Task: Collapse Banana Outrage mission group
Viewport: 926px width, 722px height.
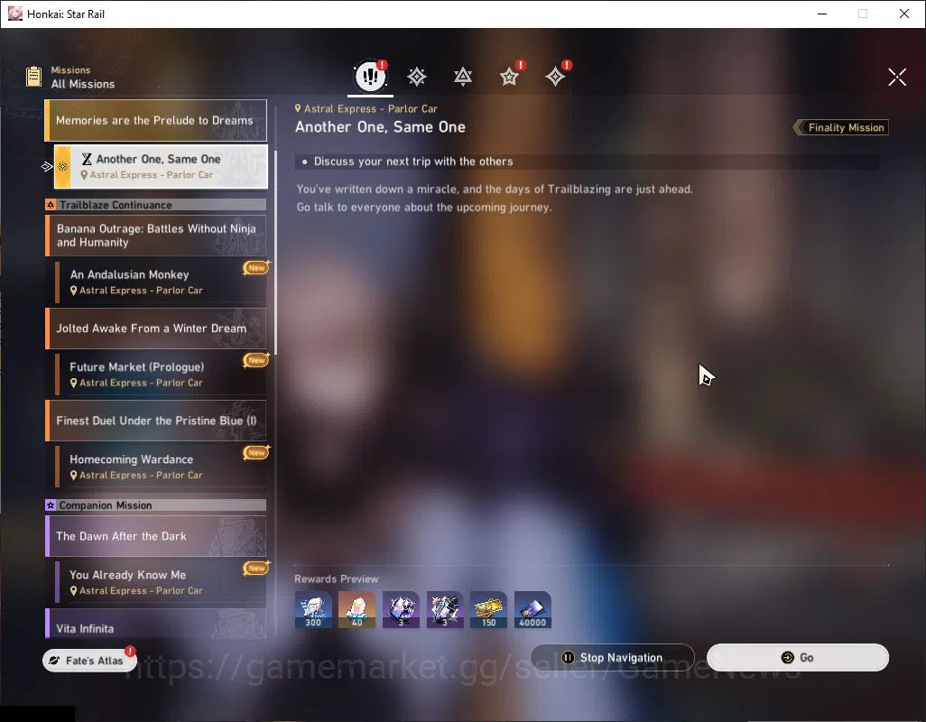Action: pos(156,236)
